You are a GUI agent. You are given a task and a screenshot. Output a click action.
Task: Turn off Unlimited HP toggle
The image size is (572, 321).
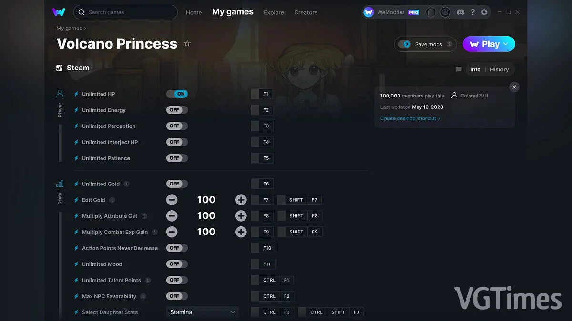point(177,94)
